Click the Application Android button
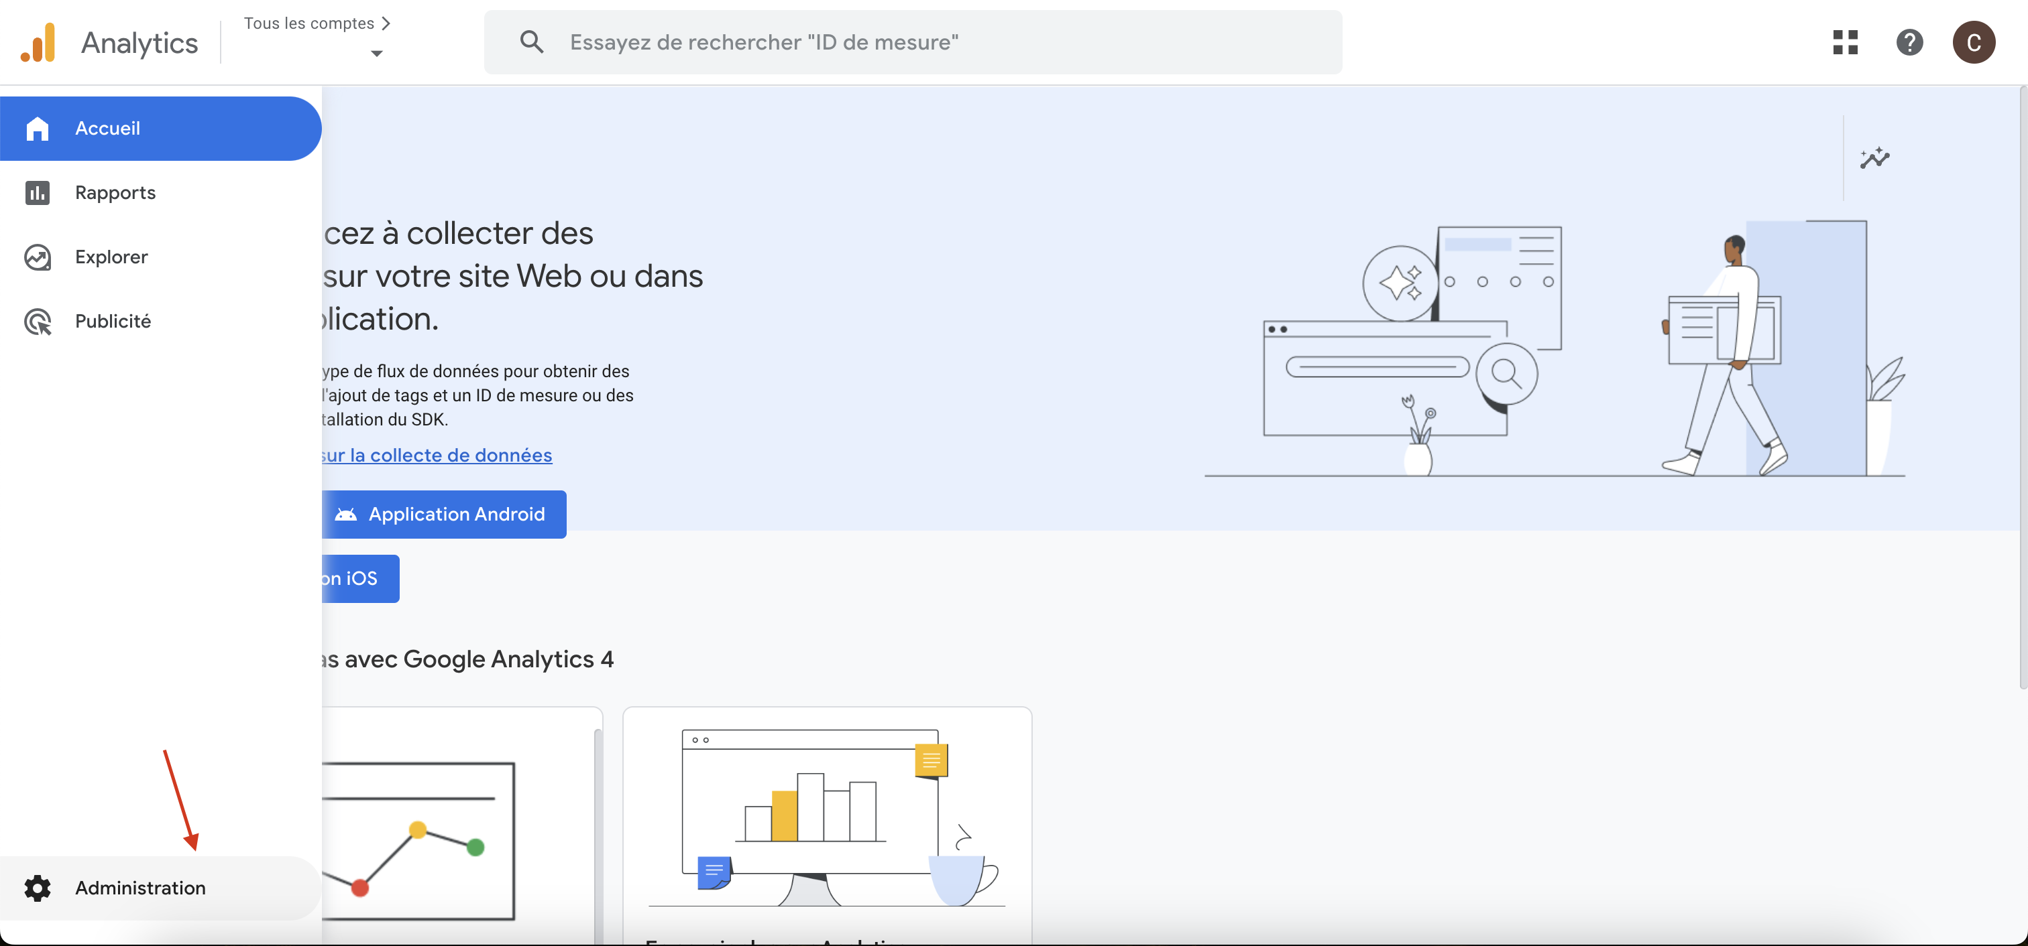Image resolution: width=2028 pixels, height=946 pixels. point(445,515)
